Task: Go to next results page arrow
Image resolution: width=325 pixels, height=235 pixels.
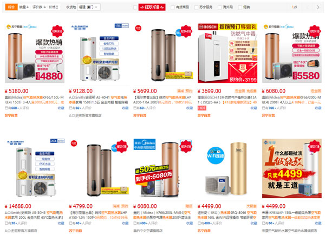Action: click(x=318, y=7)
